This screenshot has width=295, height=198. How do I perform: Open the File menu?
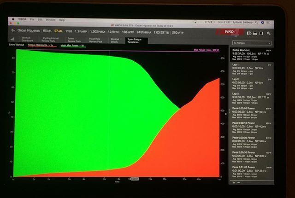pos(32,19)
